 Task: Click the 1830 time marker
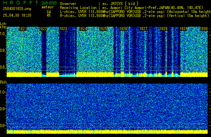point(204,29)
